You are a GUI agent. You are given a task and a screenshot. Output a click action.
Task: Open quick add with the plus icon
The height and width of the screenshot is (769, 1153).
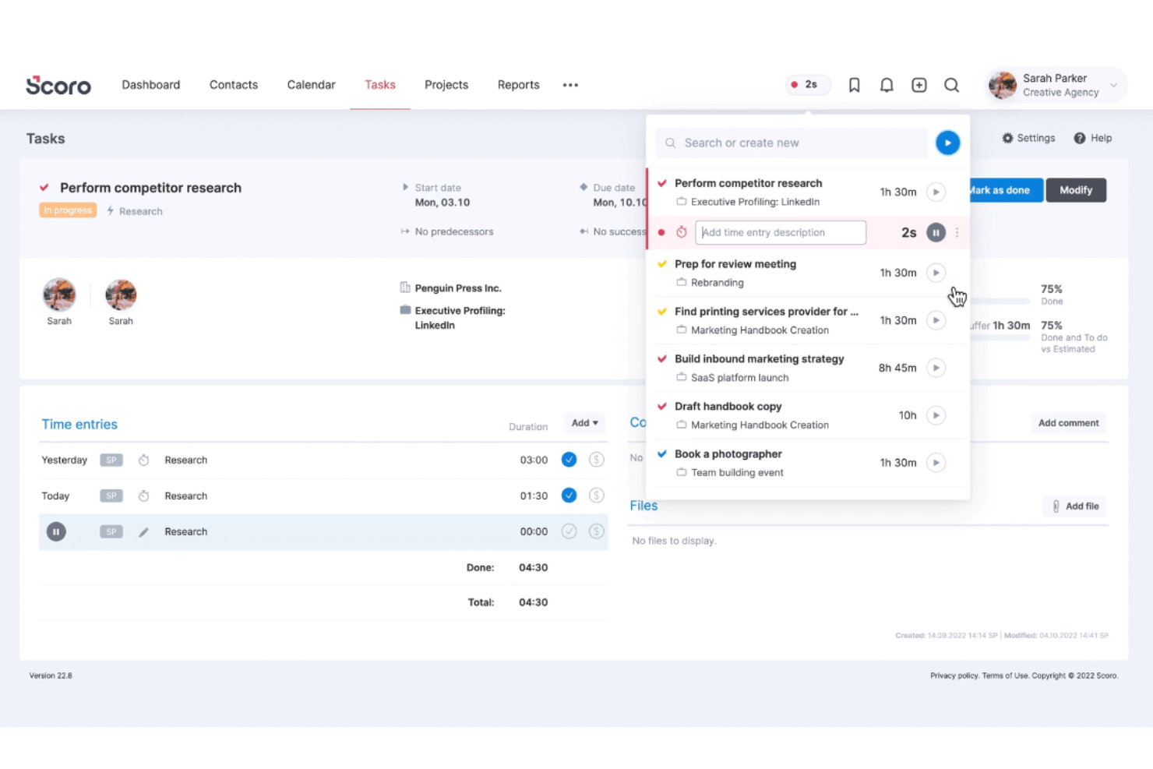919,85
